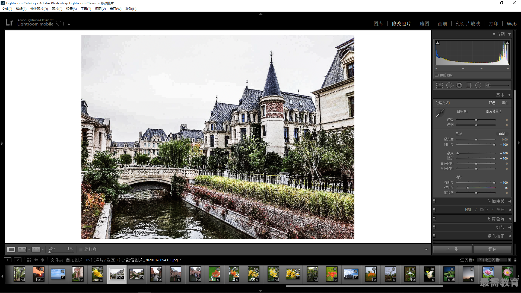
Task: Open the 文件(F) menu
Action: point(7,9)
